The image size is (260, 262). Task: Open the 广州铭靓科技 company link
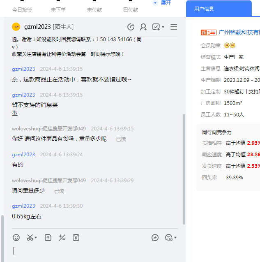(x=239, y=32)
